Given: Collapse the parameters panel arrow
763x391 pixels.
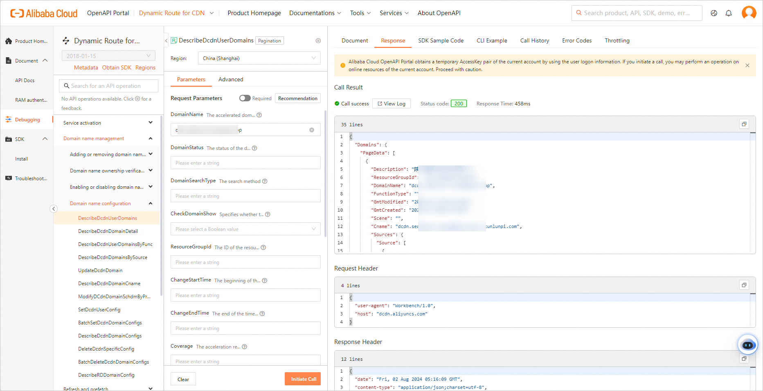Looking at the screenshot, I should (x=166, y=40).
